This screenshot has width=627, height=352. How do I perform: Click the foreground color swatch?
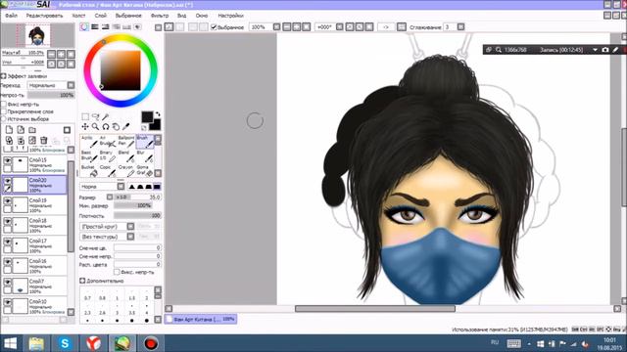(x=147, y=117)
